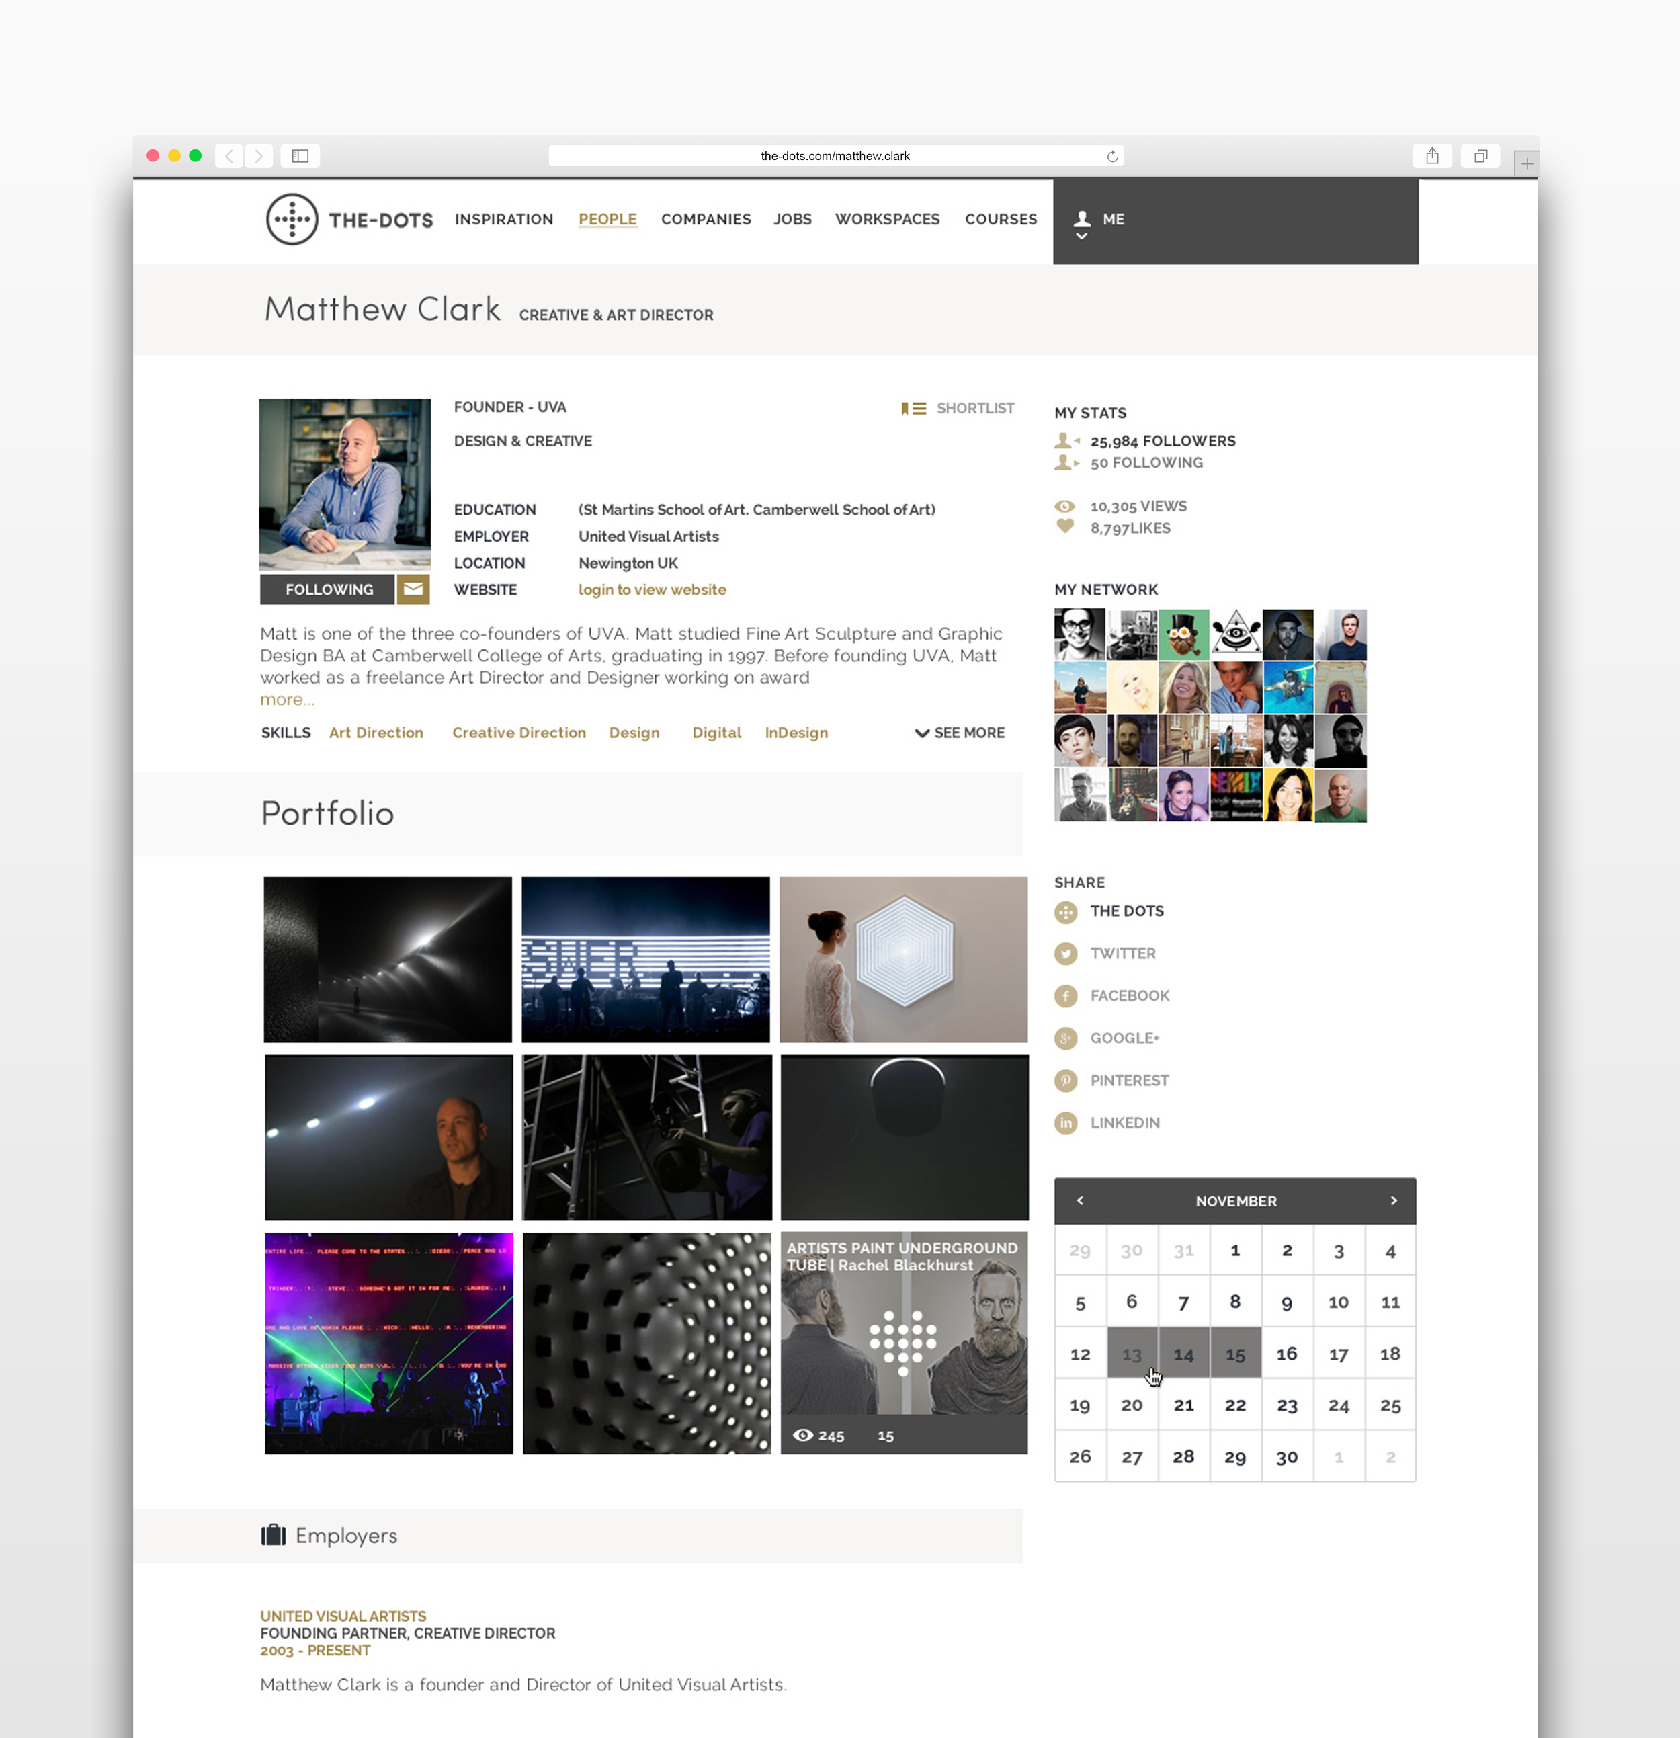This screenshot has width=1680, height=1738.
Task: Go to previous month in calendar
Action: 1080,1200
